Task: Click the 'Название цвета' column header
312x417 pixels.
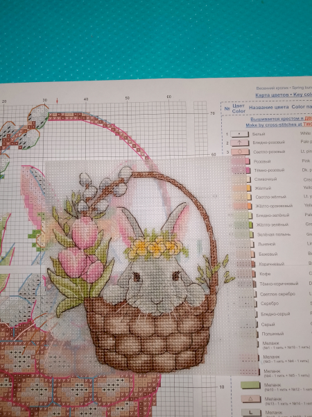Action: pyautogui.click(x=269, y=107)
